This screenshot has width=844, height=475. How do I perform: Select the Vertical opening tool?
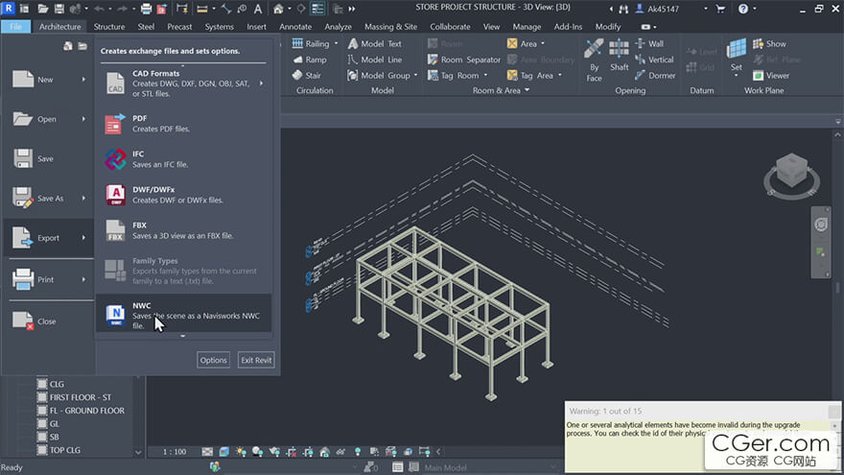654,59
